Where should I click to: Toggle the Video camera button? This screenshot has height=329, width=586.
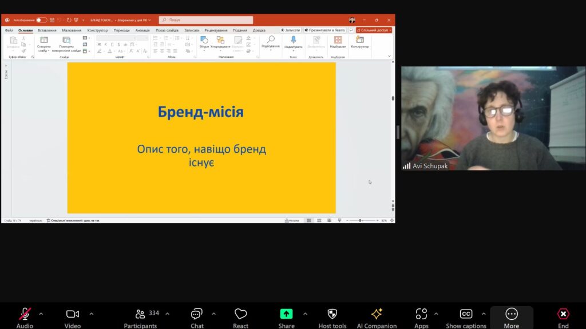click(x=73, y=314)
